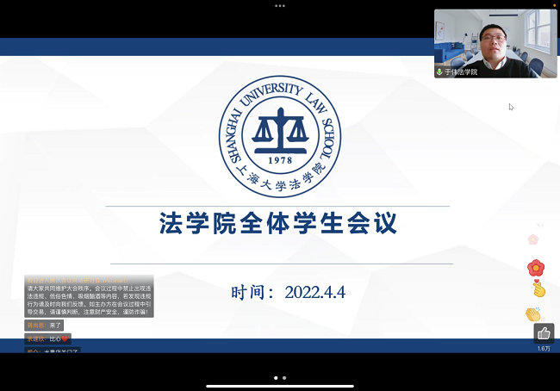Image resolution: width=560 pixels, height=391 pixels.
Task: Open the three-dot menu at top
Action: (280, 6)
